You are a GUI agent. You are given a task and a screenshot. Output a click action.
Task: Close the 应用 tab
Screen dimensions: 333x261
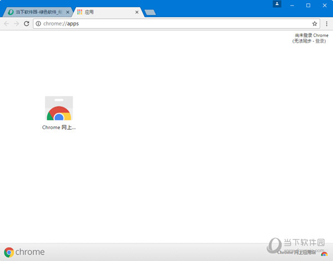137,12
